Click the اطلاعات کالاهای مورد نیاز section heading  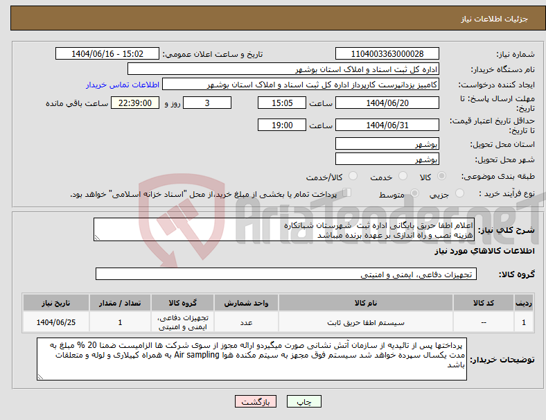pyautogui.click(x=484, y=251)
